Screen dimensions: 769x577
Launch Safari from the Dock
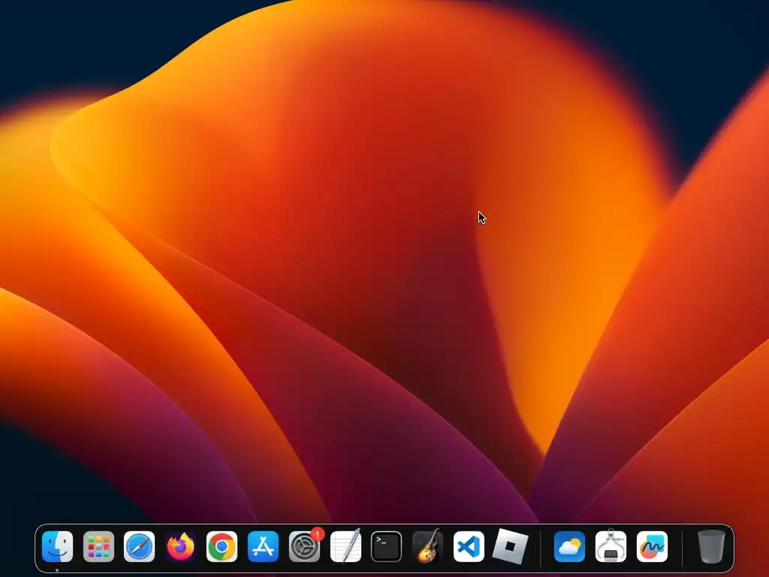[x=139, y=546]
